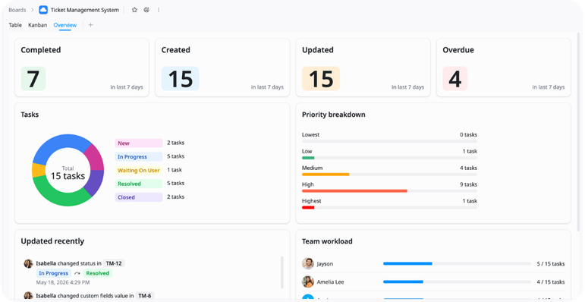Click '4 / 15 tasks' for Amelia Lee
The height and width of the screenshot is (302, 585).
pos(551,282)
